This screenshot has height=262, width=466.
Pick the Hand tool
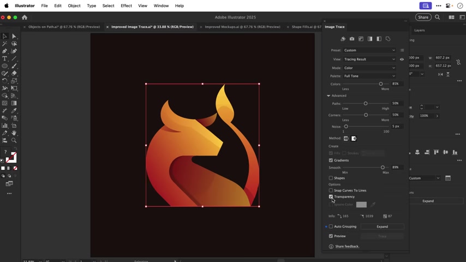(x=14, y=133)
